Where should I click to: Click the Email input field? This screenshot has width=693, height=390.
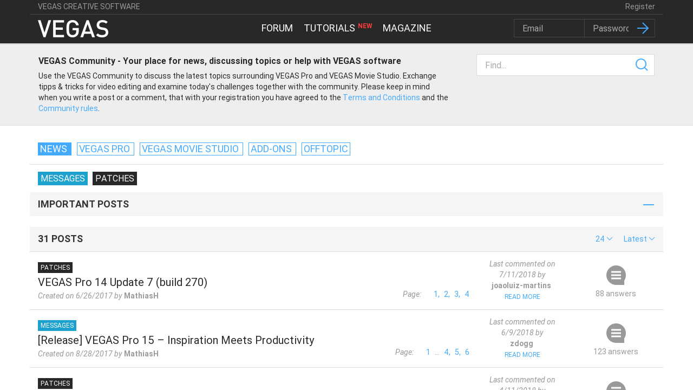point(549,28)
